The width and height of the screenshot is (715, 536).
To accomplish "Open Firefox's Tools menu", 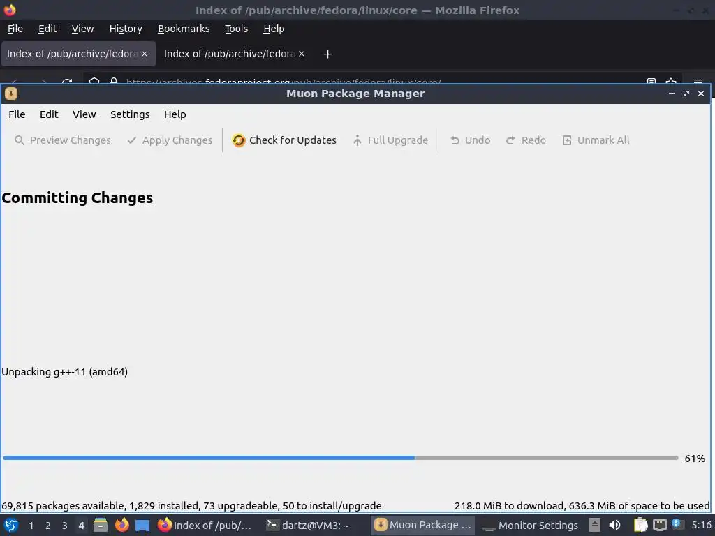I will click(x=236, y=29).
